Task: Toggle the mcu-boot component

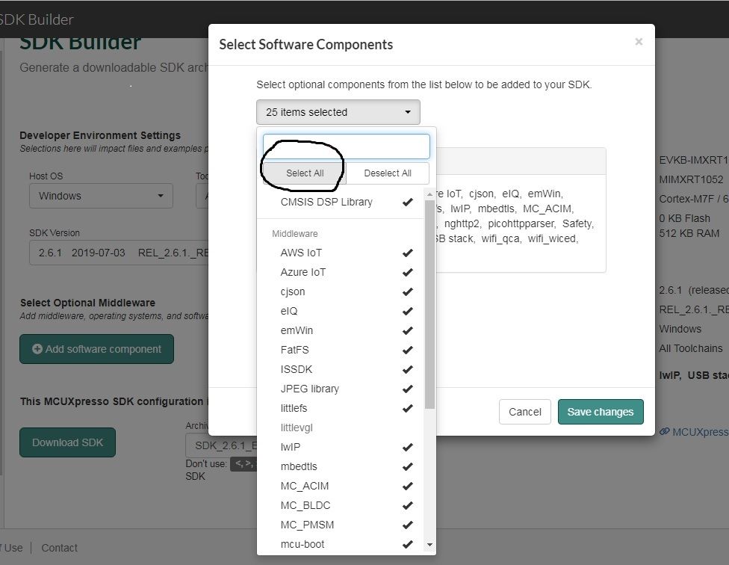Action: pos(341,544)
